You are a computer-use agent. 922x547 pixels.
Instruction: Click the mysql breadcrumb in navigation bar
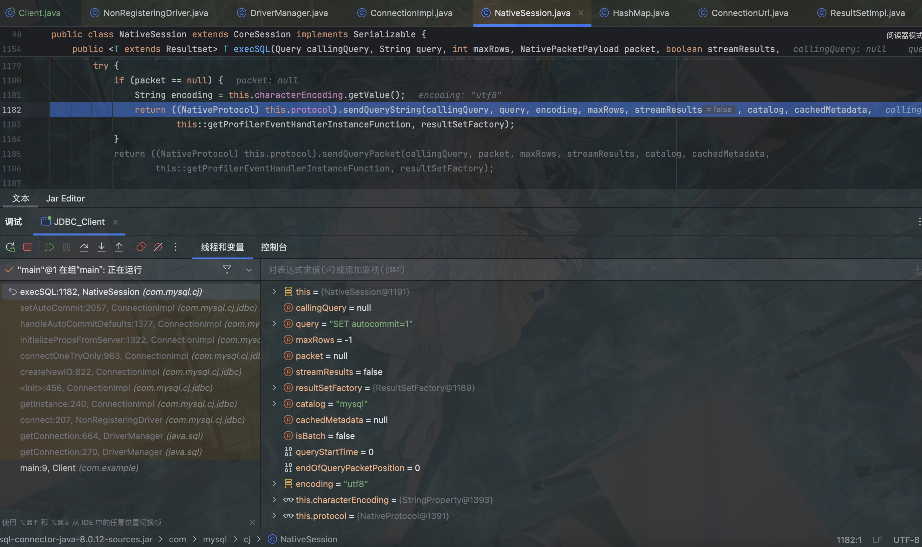coord(215,539)
